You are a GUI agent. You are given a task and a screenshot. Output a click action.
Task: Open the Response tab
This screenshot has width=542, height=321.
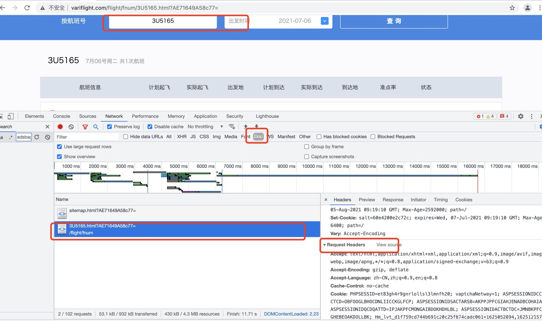tap(393, 200)
